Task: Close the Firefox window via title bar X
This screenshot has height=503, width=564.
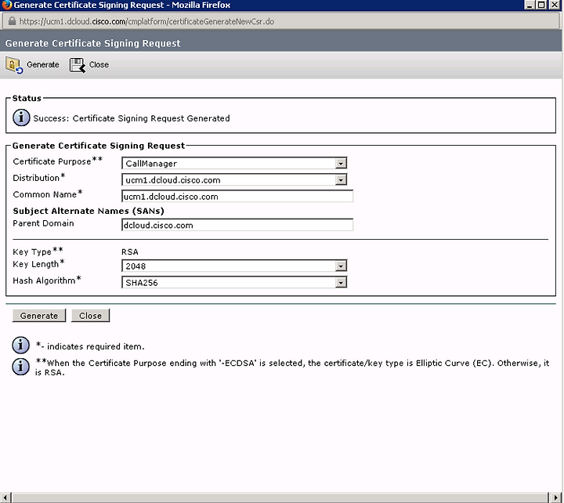Action: click(x=555, y=5)
